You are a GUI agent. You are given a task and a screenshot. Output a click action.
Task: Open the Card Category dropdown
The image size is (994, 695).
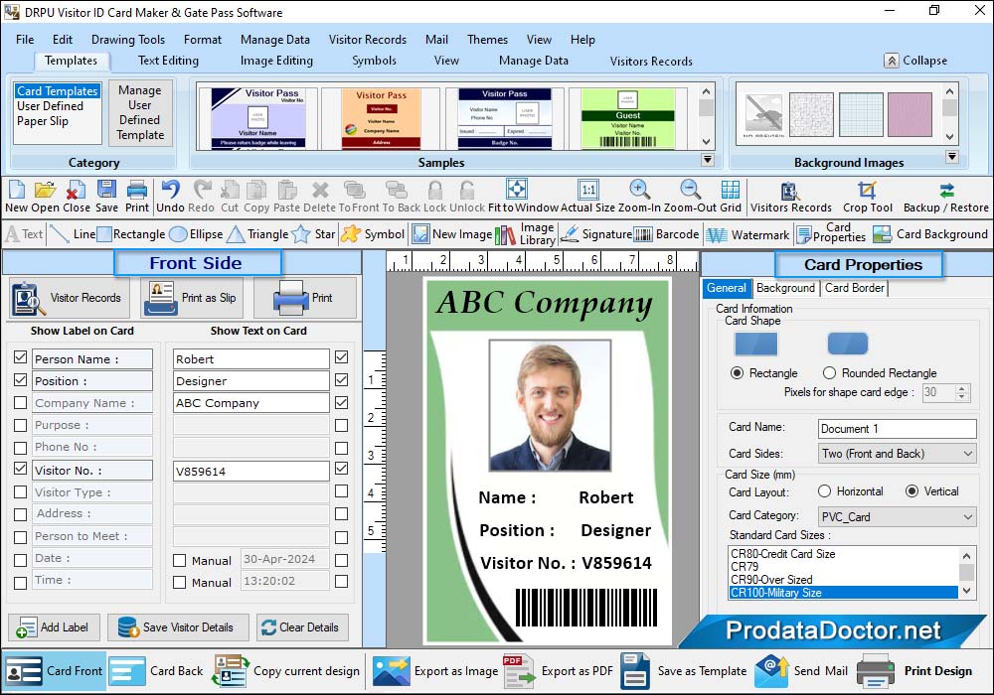[897, 516]
